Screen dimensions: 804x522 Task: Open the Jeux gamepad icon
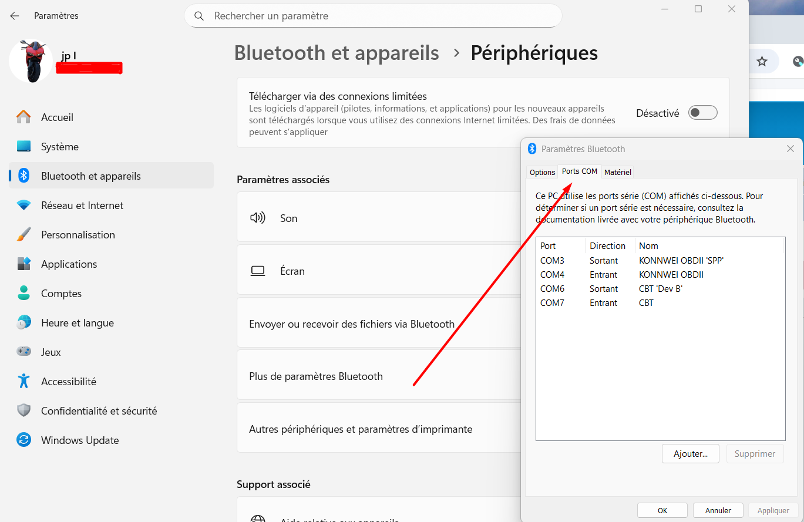(x=23, y=352)
